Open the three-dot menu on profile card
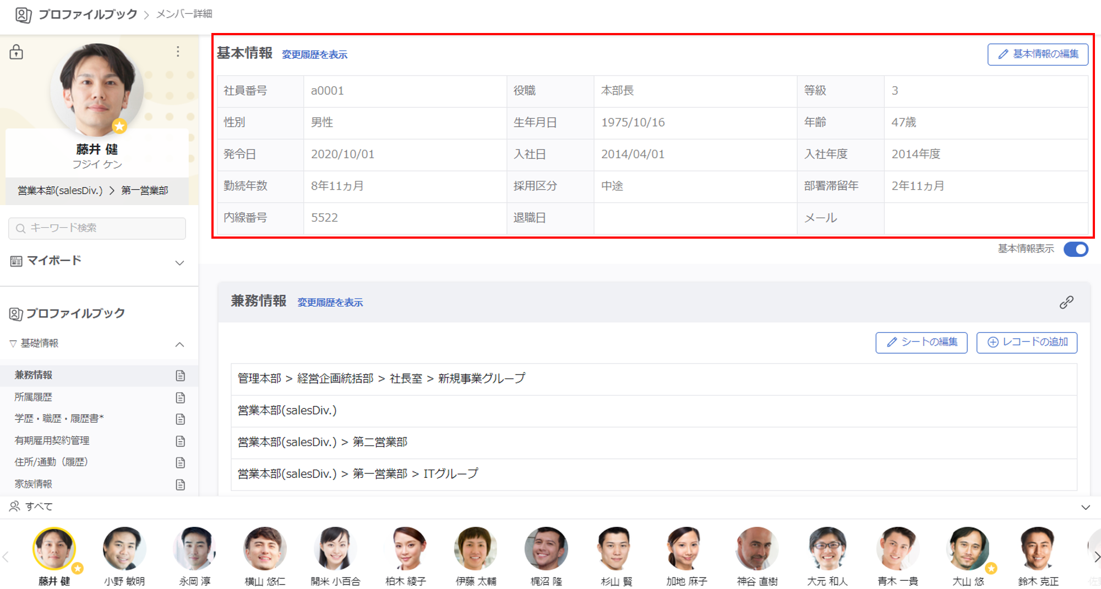This screenshot has height=589, width=1101. point(178,52)
